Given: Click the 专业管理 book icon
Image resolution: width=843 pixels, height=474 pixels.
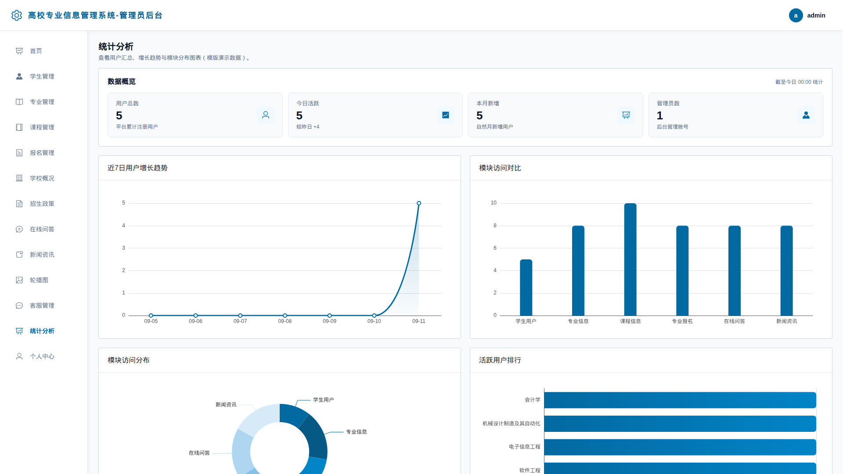Looking at the screenshot, I should tap(19, 102).
